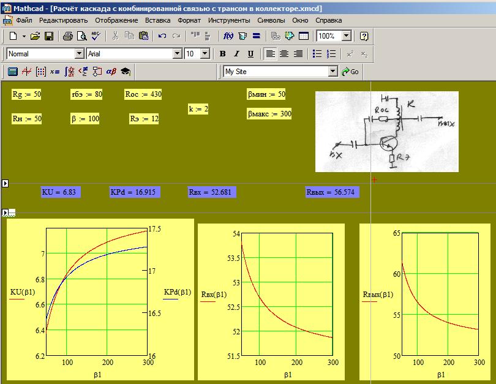The image size is (496, 384).
Task: Click the Go button
Action: click(x=350, y=72)
